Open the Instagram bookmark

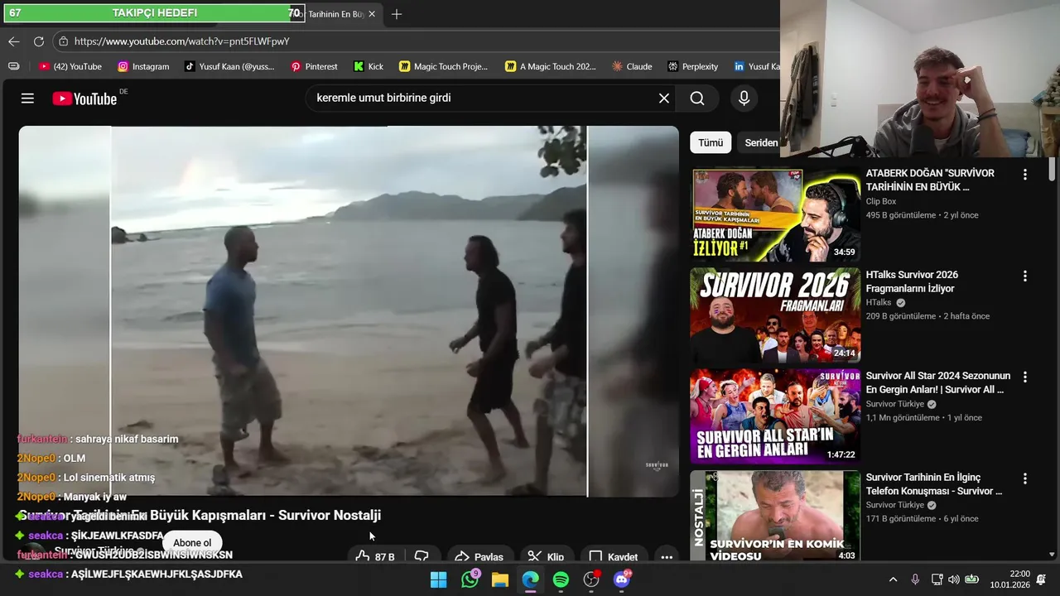143,66
